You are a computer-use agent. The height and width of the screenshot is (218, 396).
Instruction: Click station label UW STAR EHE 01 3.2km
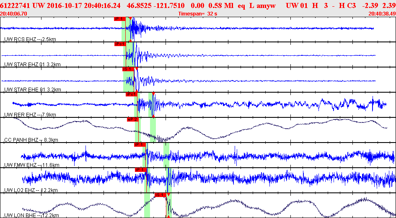coord(32,89)
